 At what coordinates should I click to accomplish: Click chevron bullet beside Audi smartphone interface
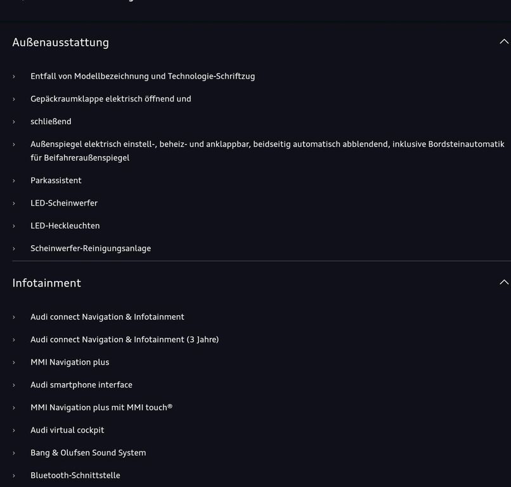click(14, 386)
